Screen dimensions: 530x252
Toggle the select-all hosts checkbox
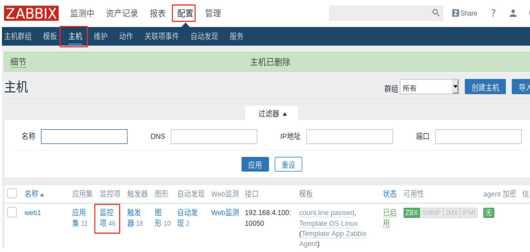pos(12,193)
